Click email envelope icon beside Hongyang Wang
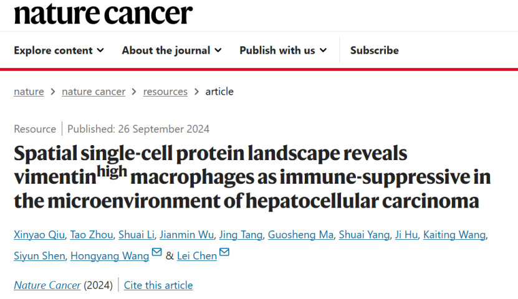 [x=156, y=252]
